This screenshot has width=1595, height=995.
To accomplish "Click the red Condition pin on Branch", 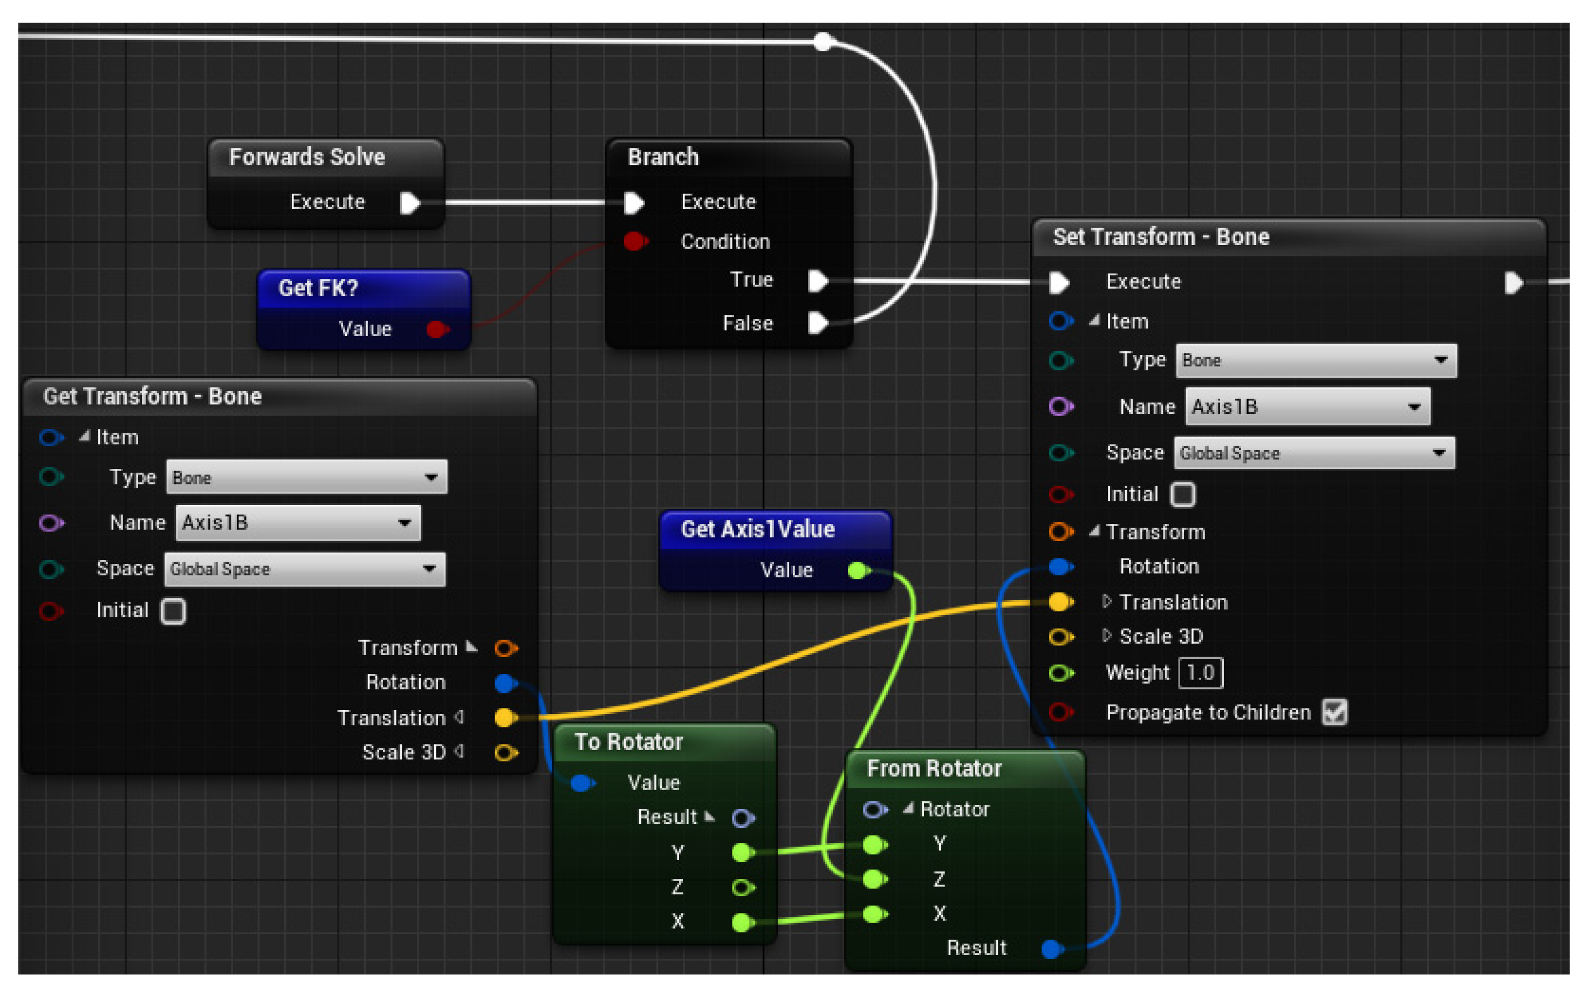I will pyautogui.click(x=634, y=242).
